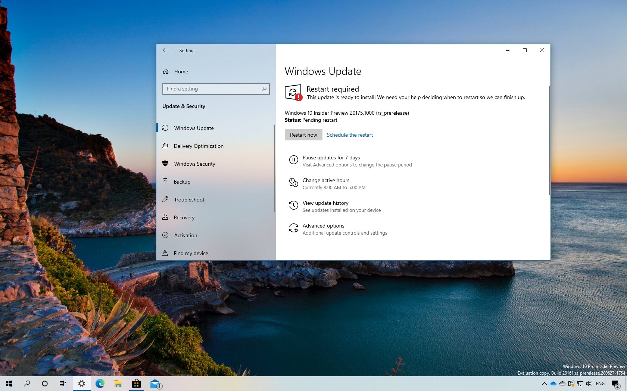This screenshot has height=391, width=627.
Task: Click the Restart now button
Action: [303, 134]
